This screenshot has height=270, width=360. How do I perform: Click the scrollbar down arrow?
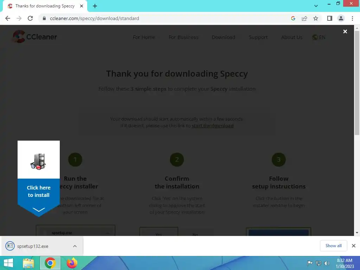tap(357, 233)
